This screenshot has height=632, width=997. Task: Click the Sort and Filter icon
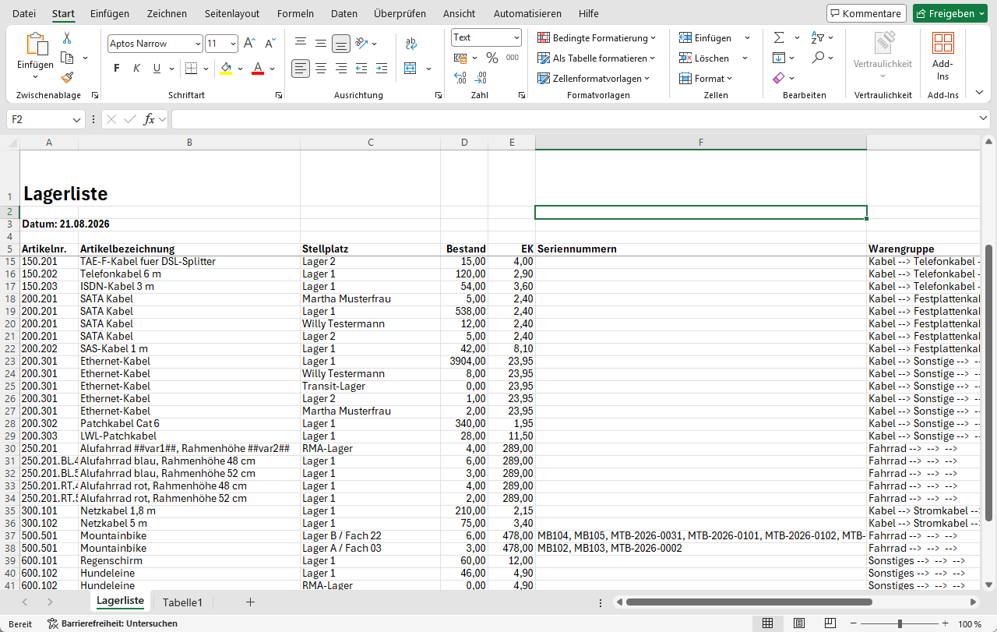coord(817,37)
